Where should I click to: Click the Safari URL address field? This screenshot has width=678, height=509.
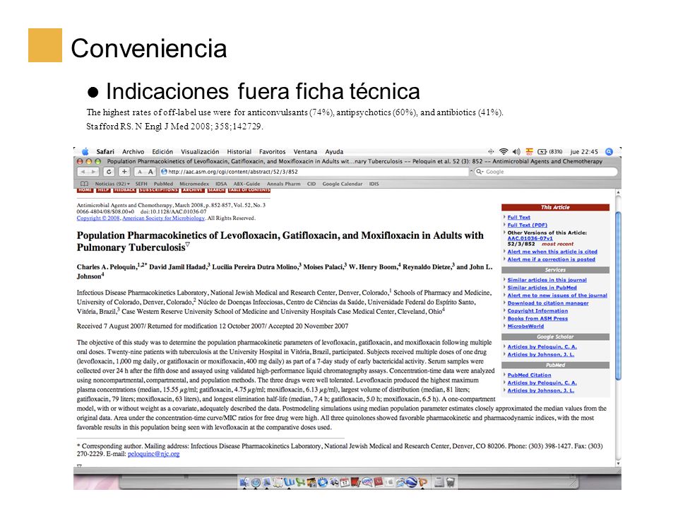pyautogui.click(x=316, y=172)
